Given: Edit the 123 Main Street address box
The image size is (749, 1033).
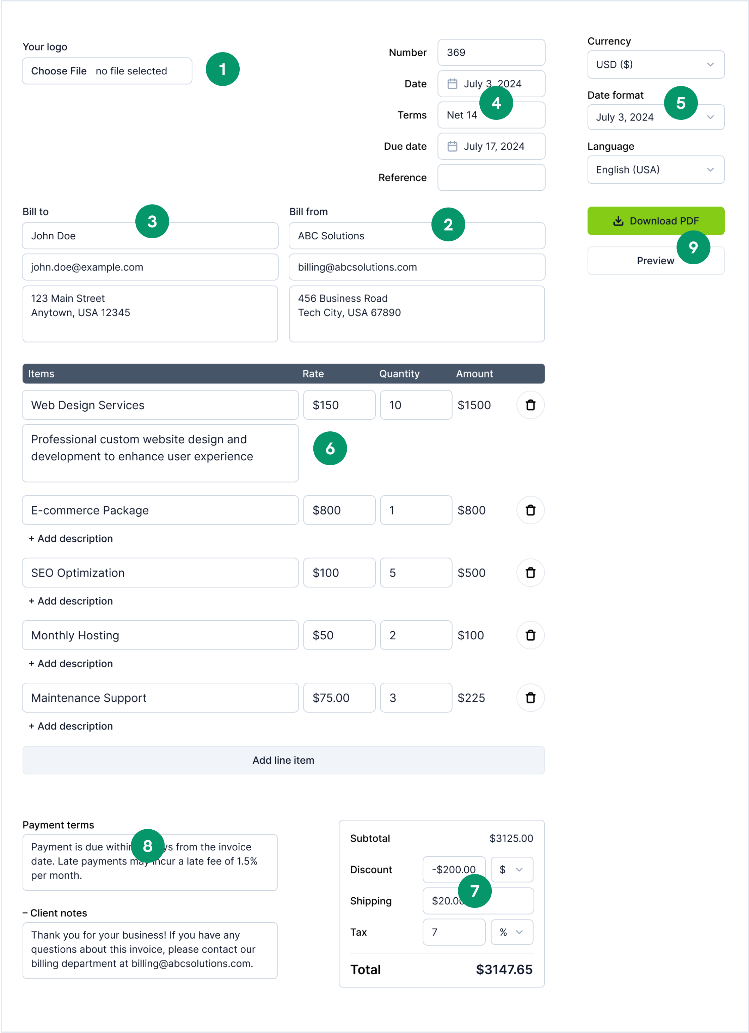Looking at the screenshot, I should pos(151,314).
